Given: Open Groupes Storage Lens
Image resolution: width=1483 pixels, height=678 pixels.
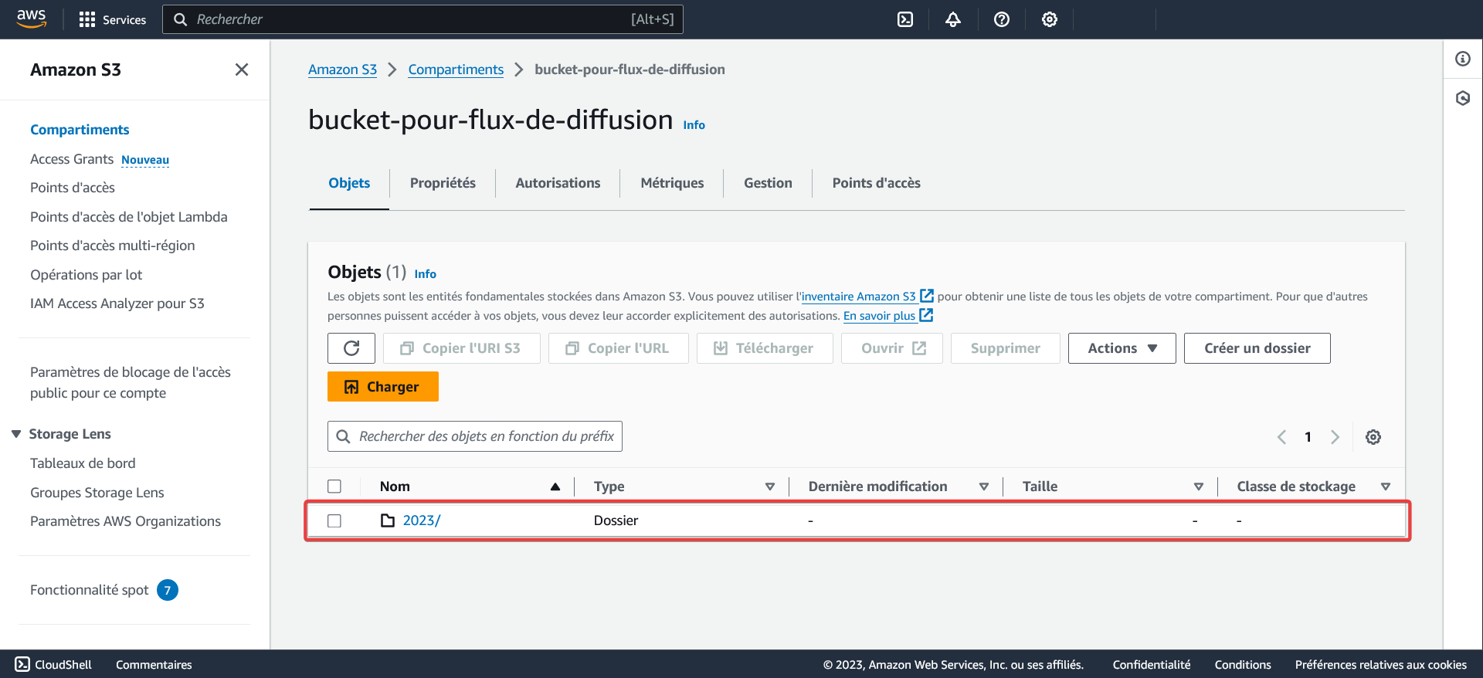Looking at the screenshot, I should click(97, 493).
